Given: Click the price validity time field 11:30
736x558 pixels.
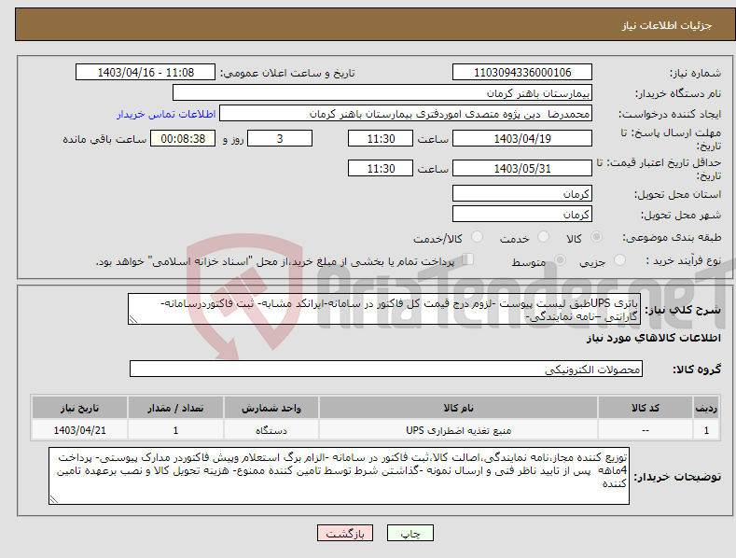Looking at the screenshot, I should point(381,168).
